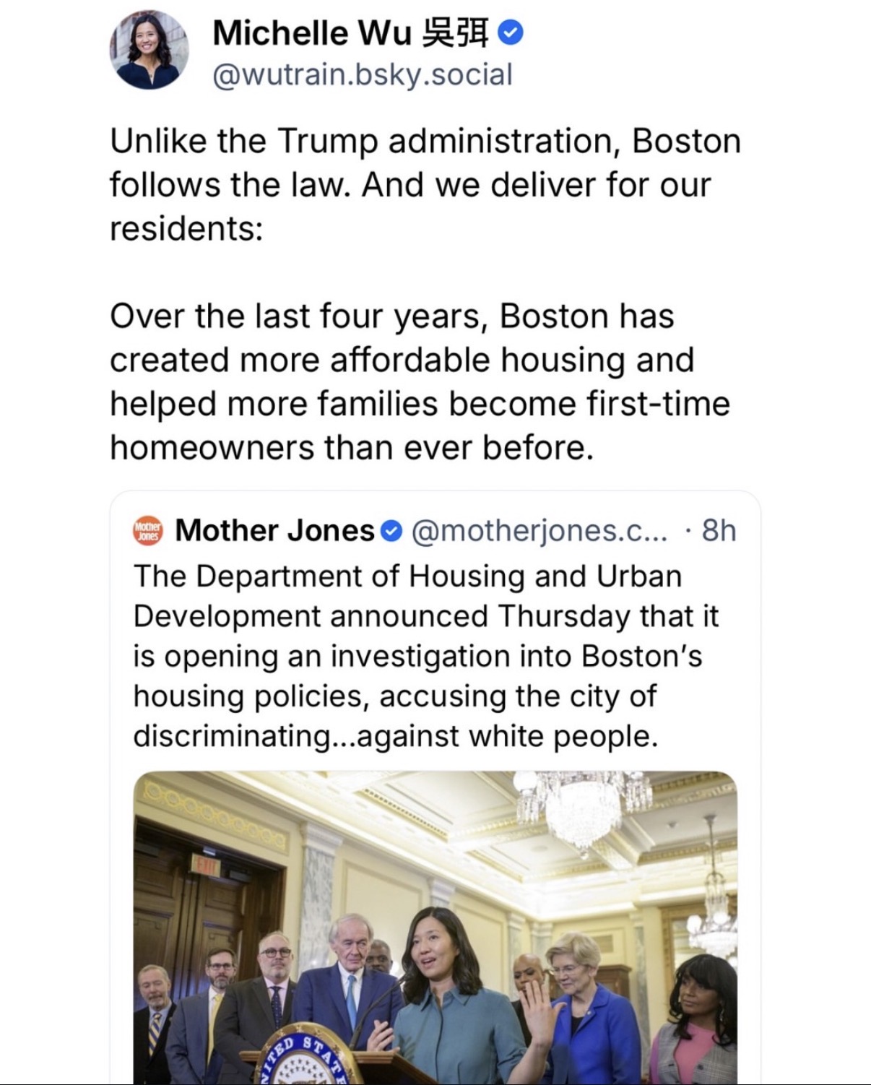871x1085 pixels.
Task: Click the "Over the last four years" paragraph
Action: click(x=419, y=381)
